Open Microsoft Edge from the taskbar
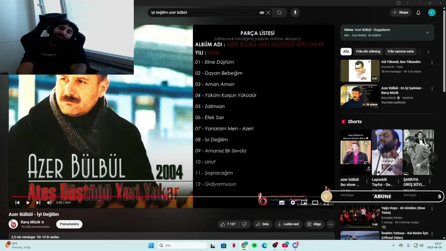This screenshot has height=251, width=446. click(264, 245)
